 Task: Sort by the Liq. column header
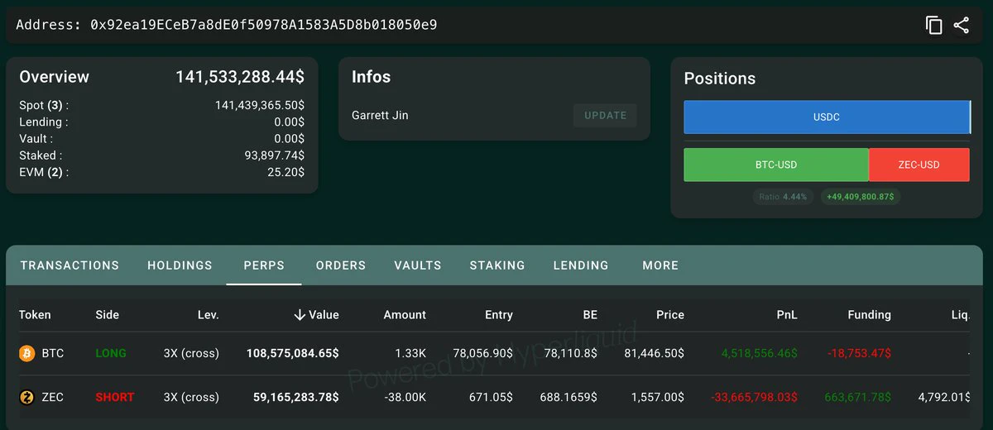point(961,314)
